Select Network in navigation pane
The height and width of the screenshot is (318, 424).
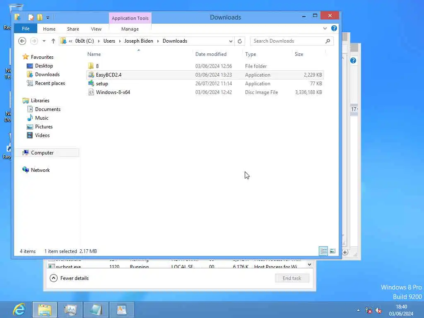[x=40, y=170]
